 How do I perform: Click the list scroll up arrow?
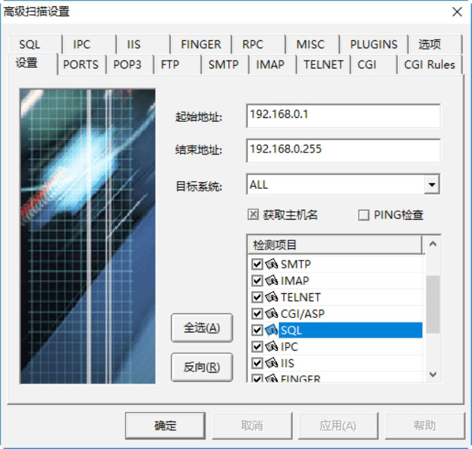(x=433, y=244)
